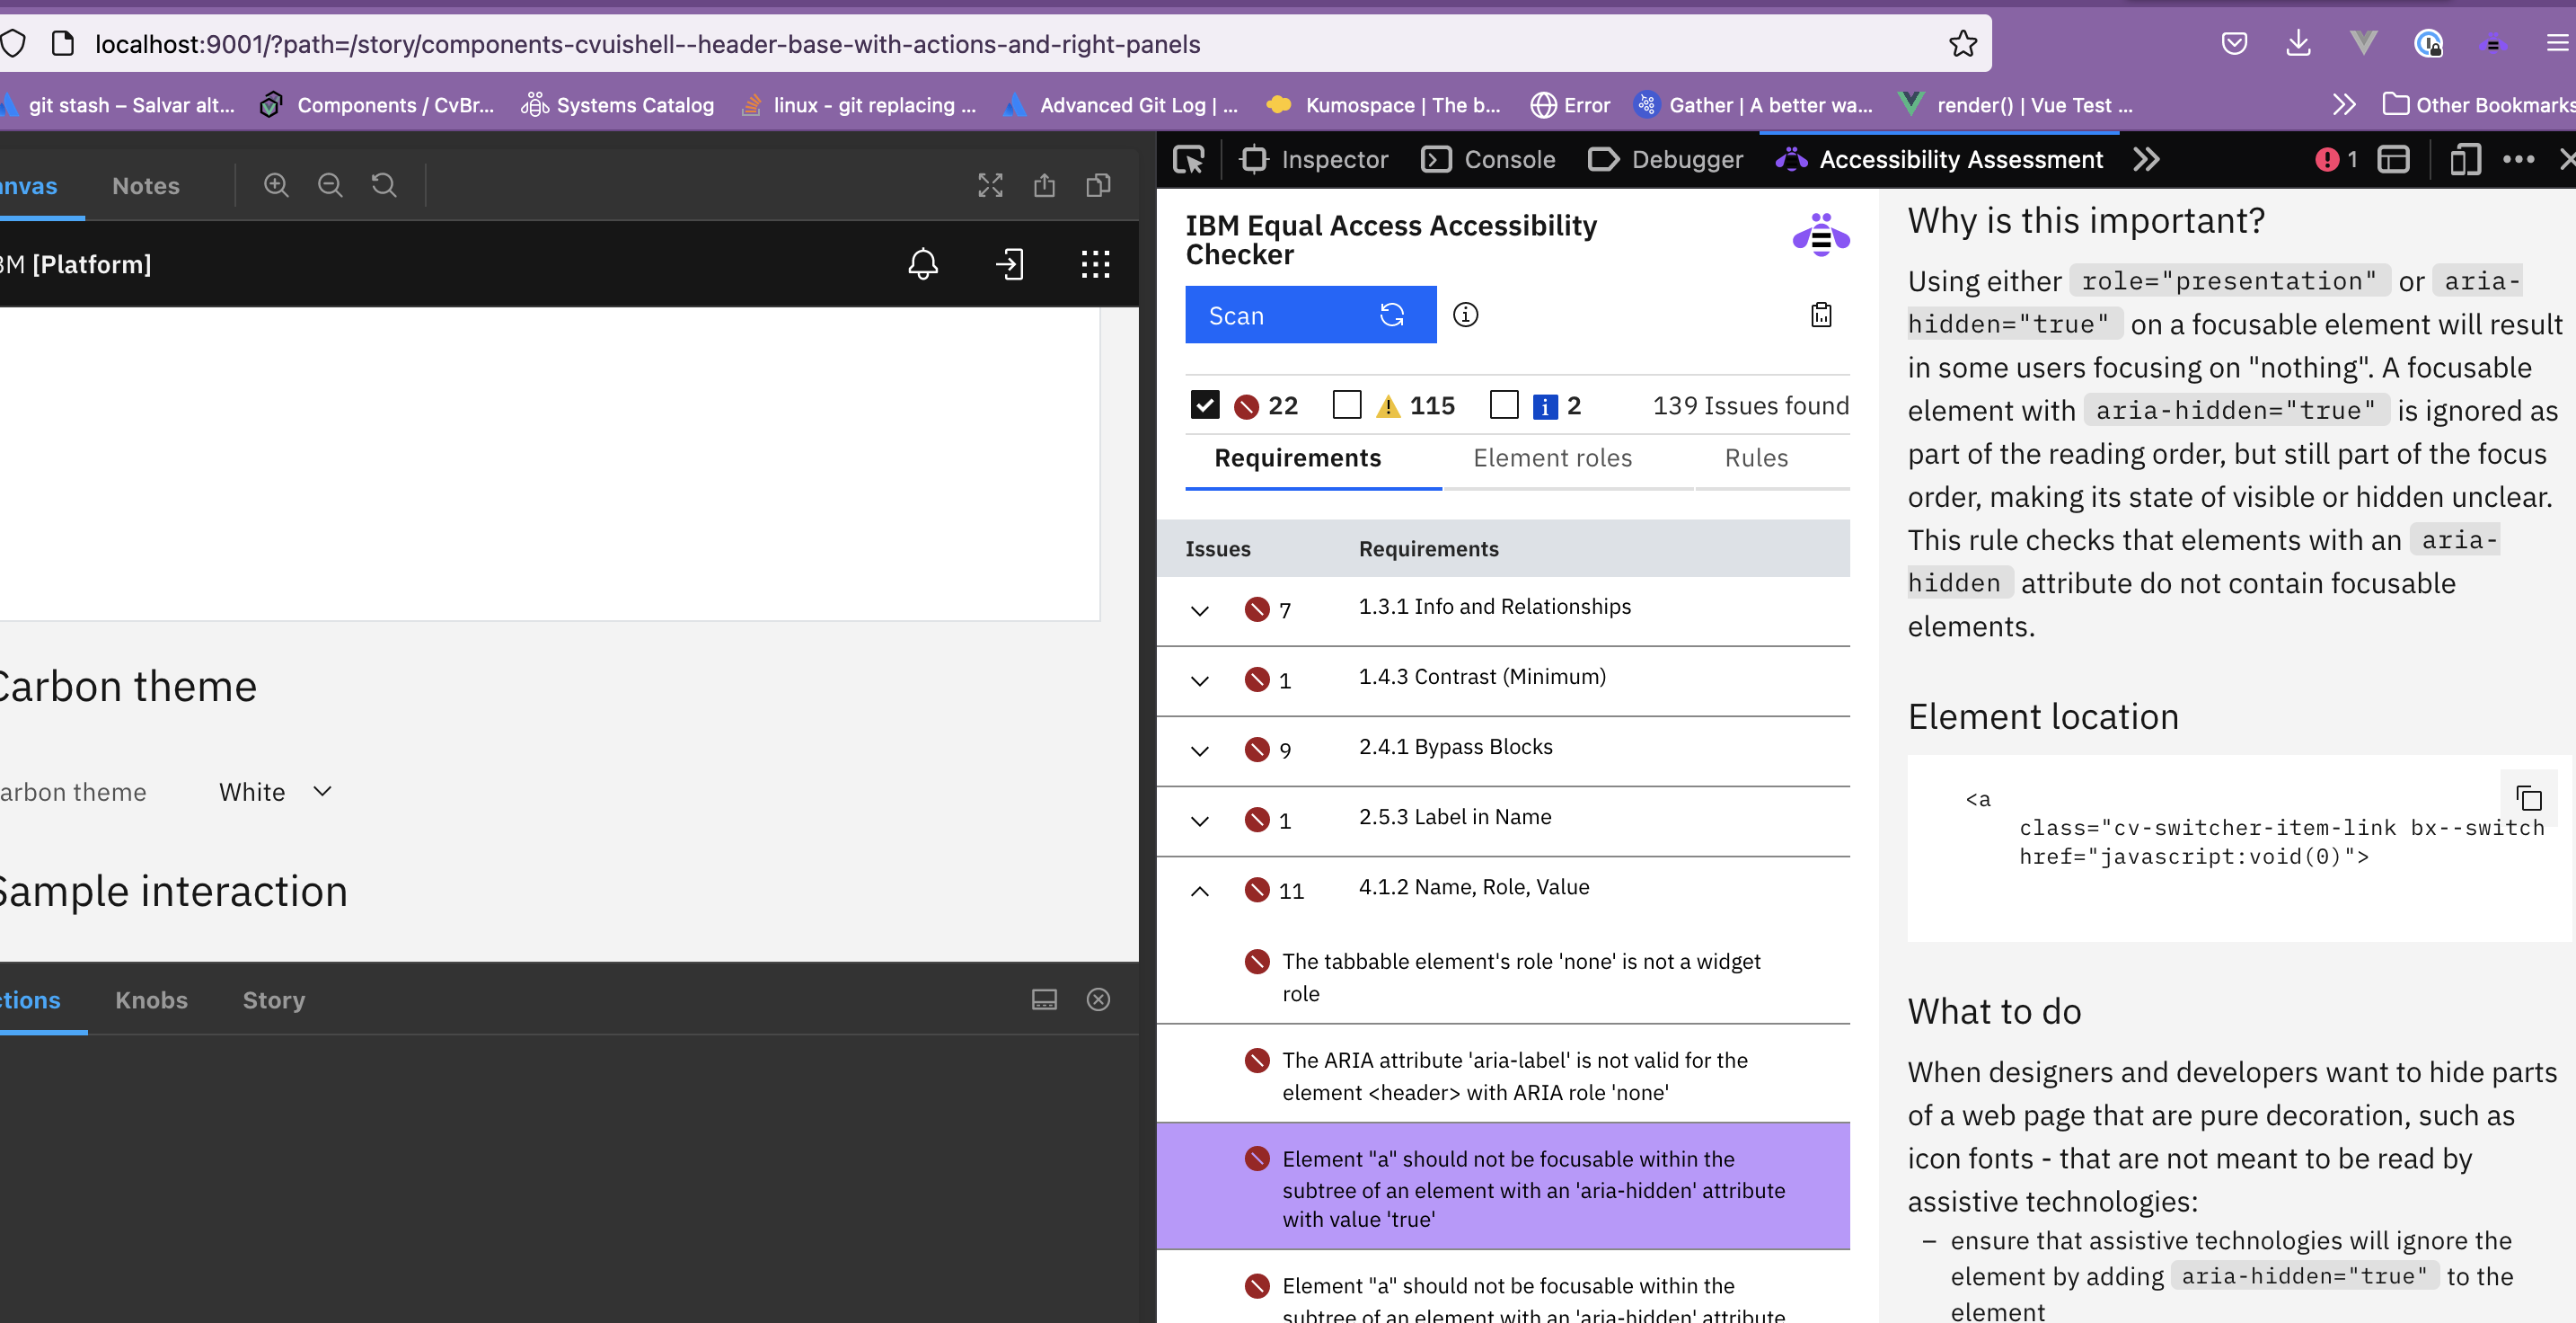This screenshot has width=2576, height=1323.
Task: Click the notifications bell icon in header
Action: click(x=922, y=264)
